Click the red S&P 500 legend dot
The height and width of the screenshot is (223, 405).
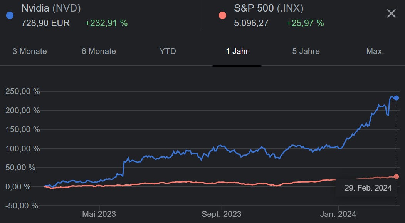click(222, 15)
